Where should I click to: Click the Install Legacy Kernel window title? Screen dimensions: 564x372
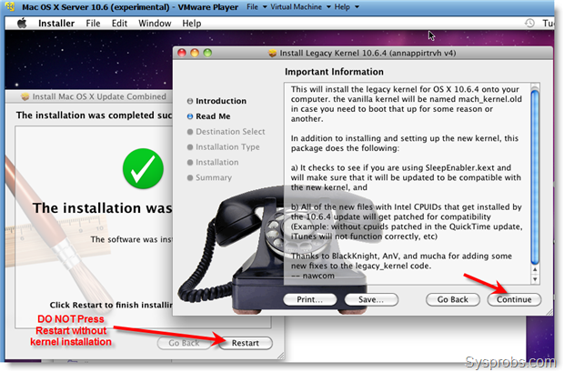368,54
